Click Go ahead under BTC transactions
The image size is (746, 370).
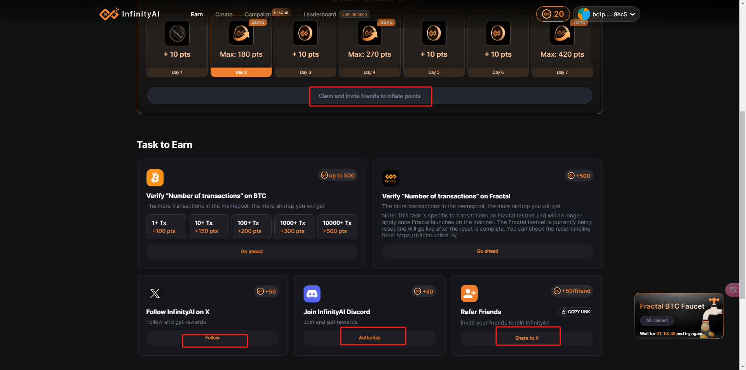[252, 252]
